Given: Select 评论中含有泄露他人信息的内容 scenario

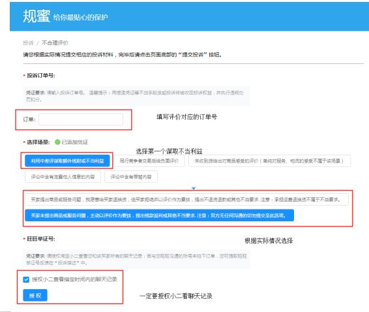Looking at the screenshot, I should pos(63,177).
